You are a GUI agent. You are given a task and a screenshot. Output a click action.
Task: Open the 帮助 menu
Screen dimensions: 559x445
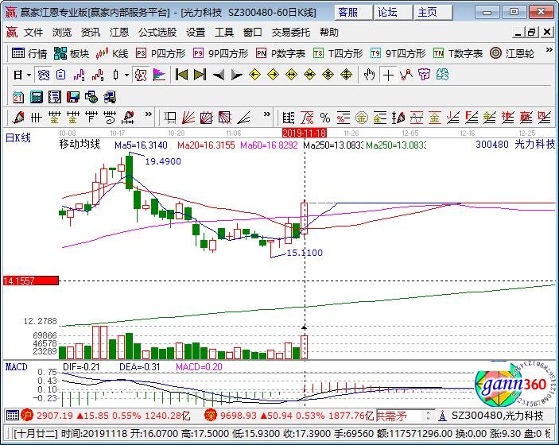328,33
